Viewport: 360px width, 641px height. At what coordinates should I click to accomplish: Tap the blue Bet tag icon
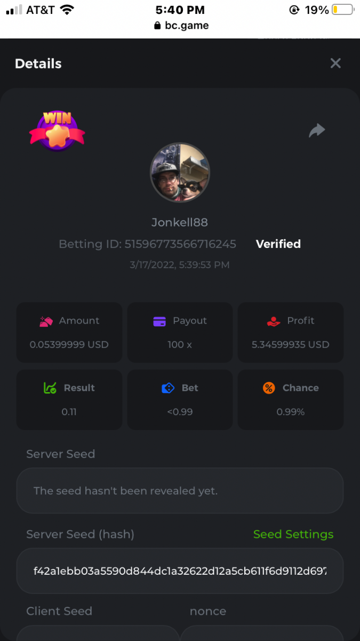168,388
